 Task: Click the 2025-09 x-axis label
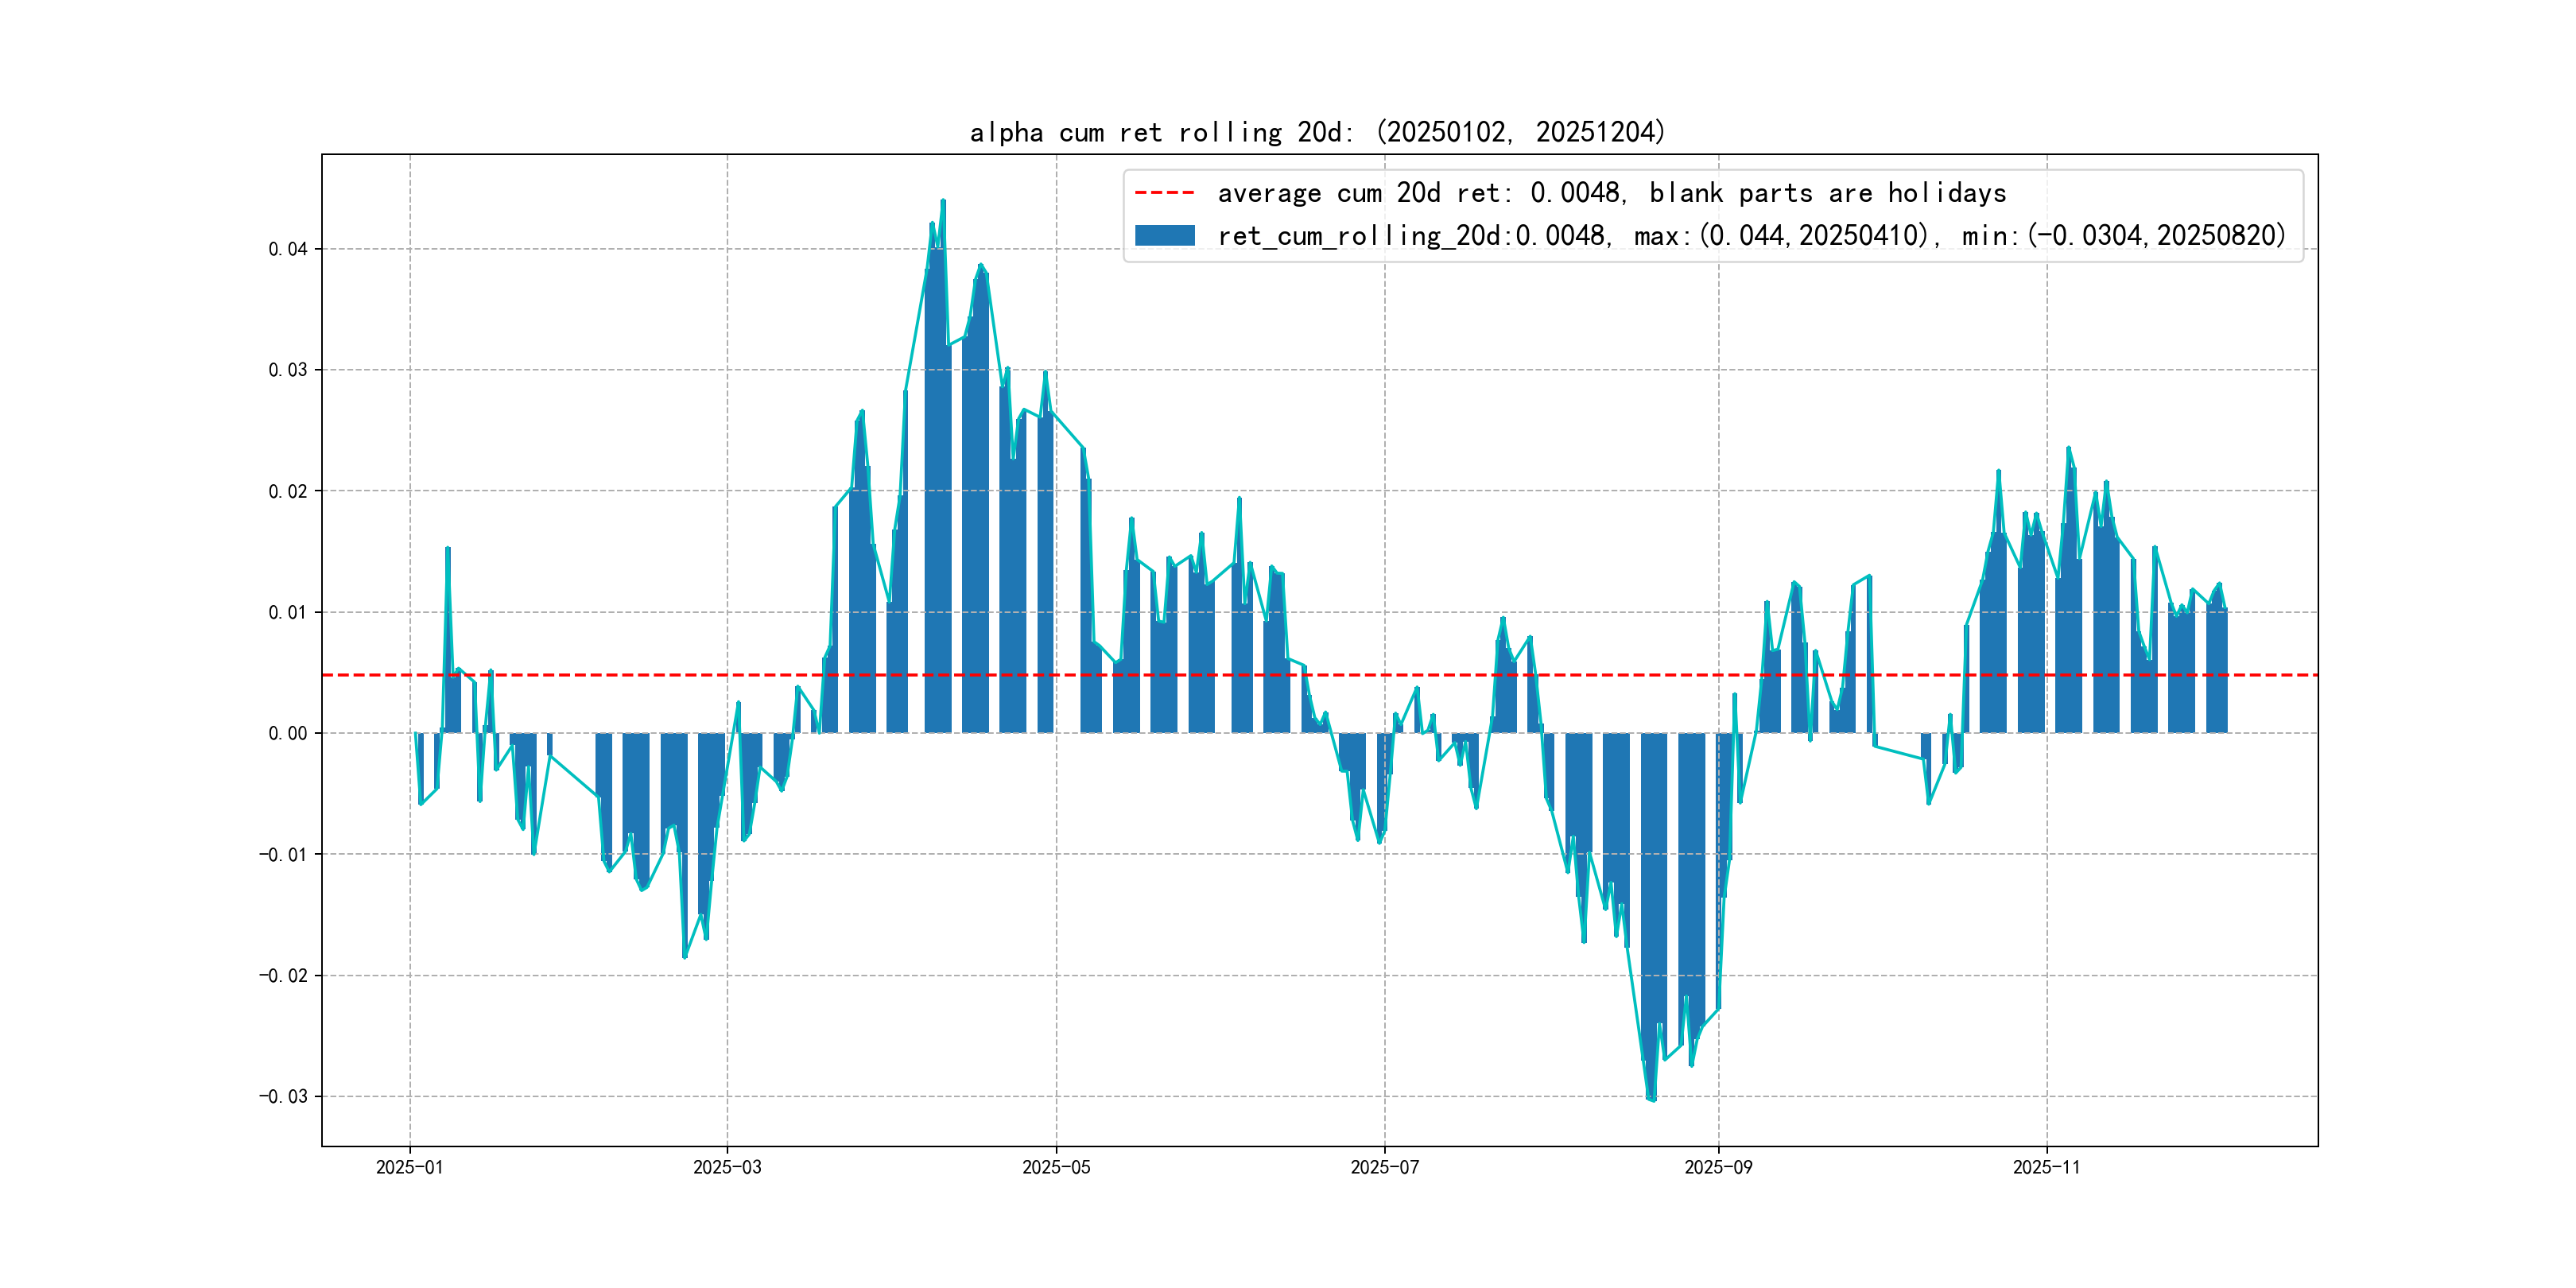1718,1167
